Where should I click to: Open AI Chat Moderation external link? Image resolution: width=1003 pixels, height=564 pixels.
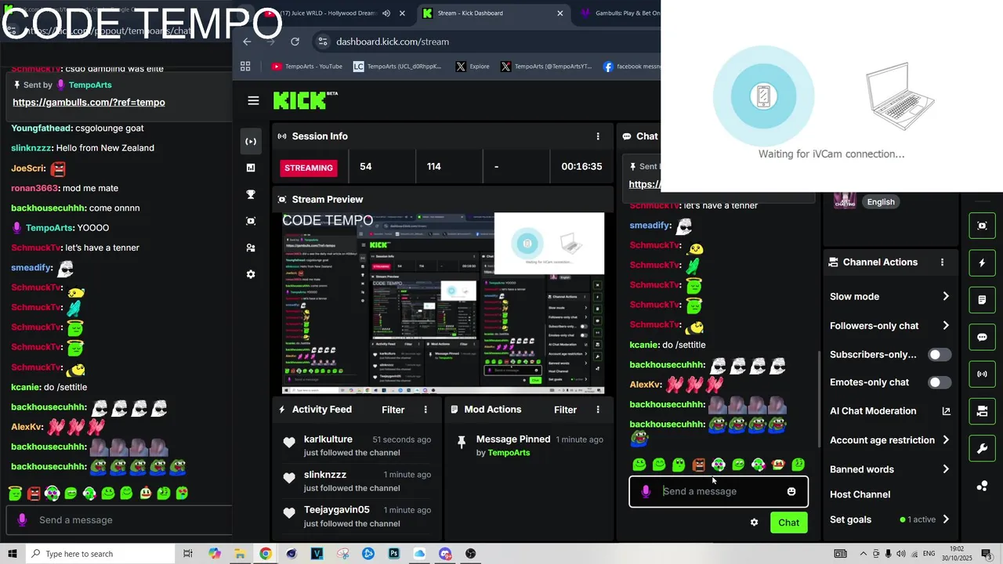coord(946,411)
